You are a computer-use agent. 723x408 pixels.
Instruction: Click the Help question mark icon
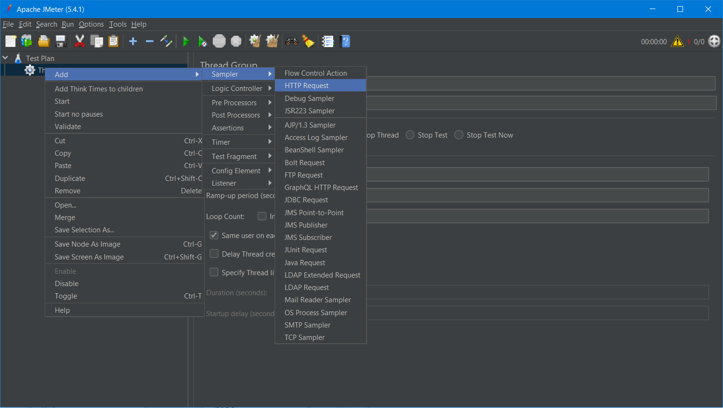tap(346, 41)
